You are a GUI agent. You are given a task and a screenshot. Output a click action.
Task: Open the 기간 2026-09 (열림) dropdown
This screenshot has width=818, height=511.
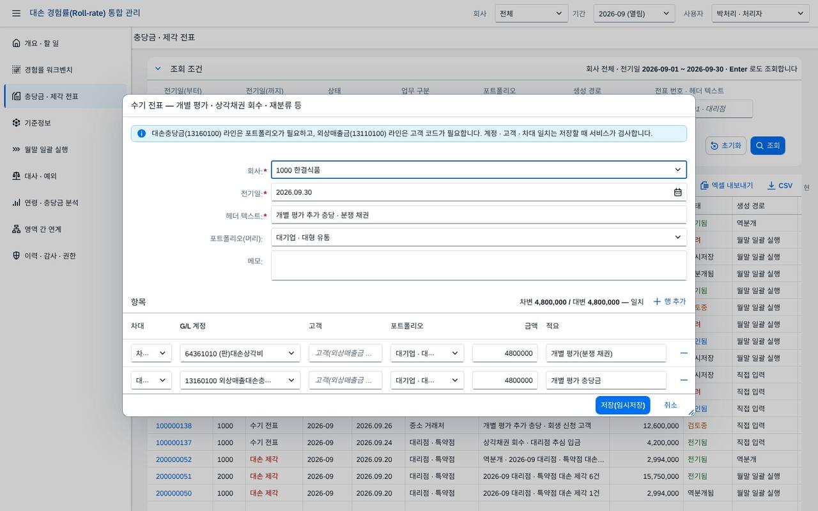634,13
